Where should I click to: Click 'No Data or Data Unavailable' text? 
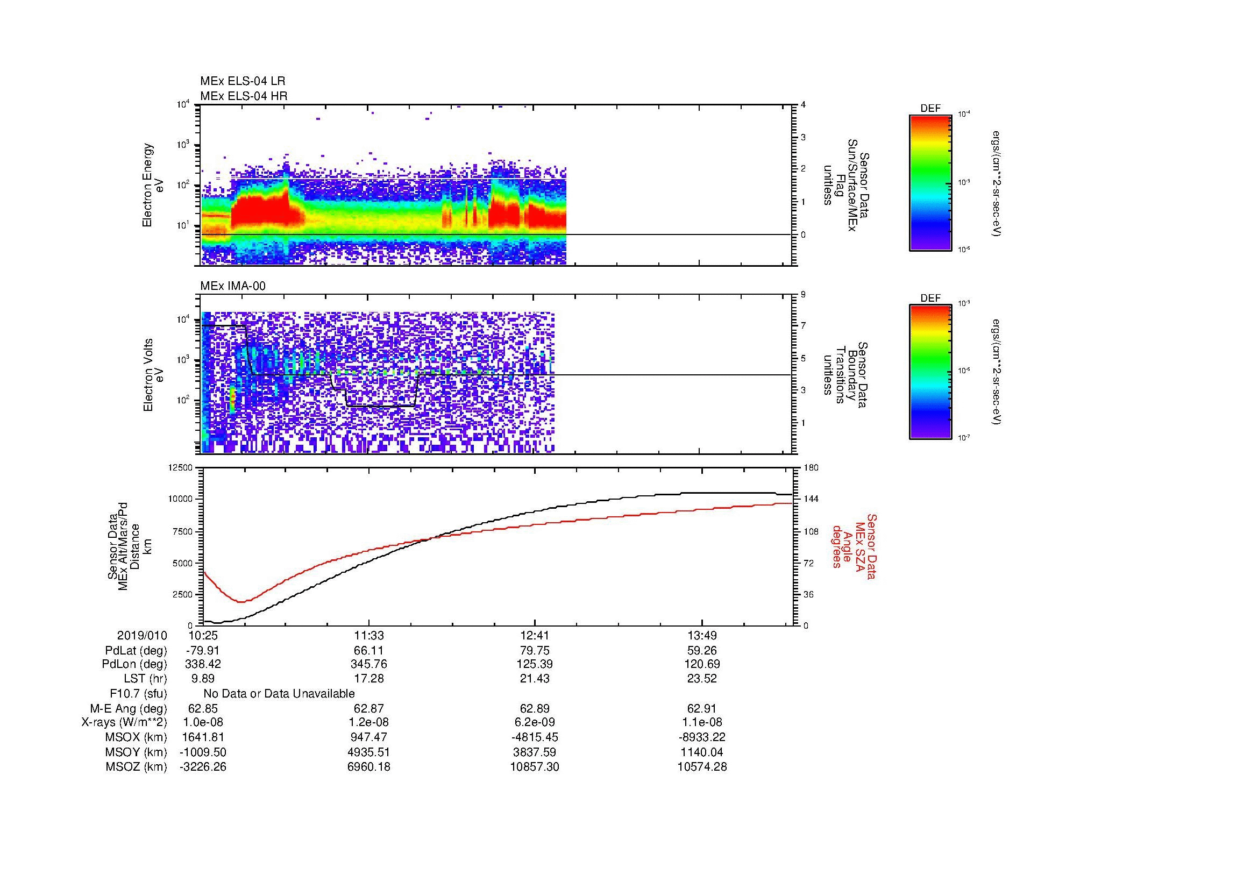point(279,694)
